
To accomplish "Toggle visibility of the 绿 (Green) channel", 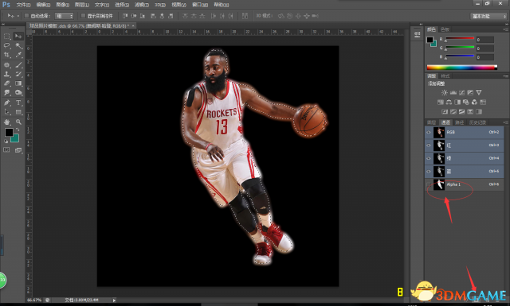I will tap(429, 158).
